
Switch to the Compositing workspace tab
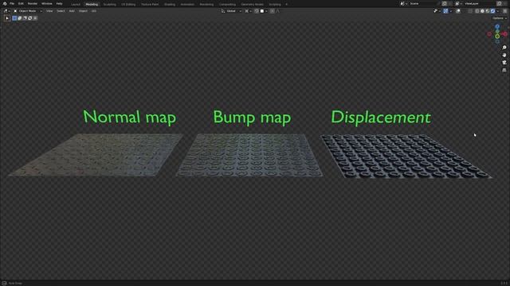227,4
